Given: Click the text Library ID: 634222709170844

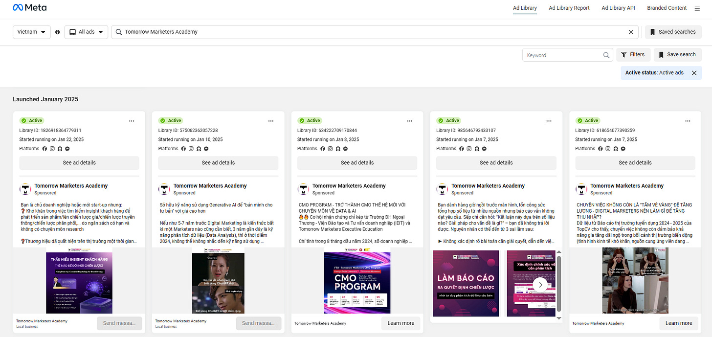Looking at the screenshot, I should coord(327,131).
